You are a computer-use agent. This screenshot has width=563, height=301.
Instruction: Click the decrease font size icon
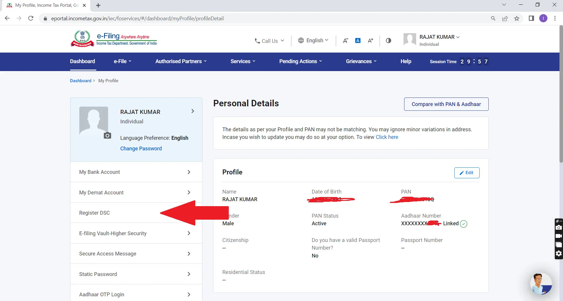coord(345,41)
